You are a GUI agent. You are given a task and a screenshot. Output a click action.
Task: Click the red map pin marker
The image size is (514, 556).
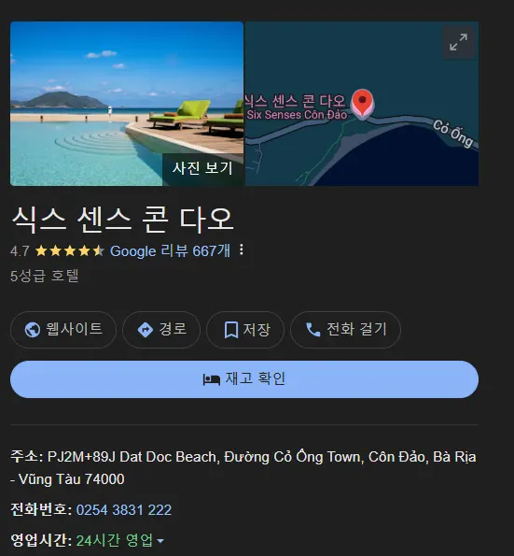[362, 104]
